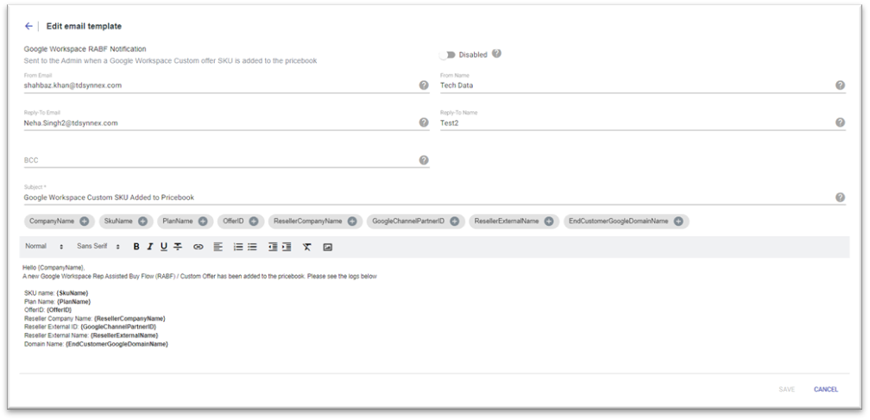Apply underline formatting in editor toolbar
870x420 pixels.
(x=164, y=248)
